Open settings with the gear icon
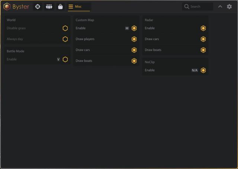The width and height of the screenshot is (238, 169). (x=229, y=7)
